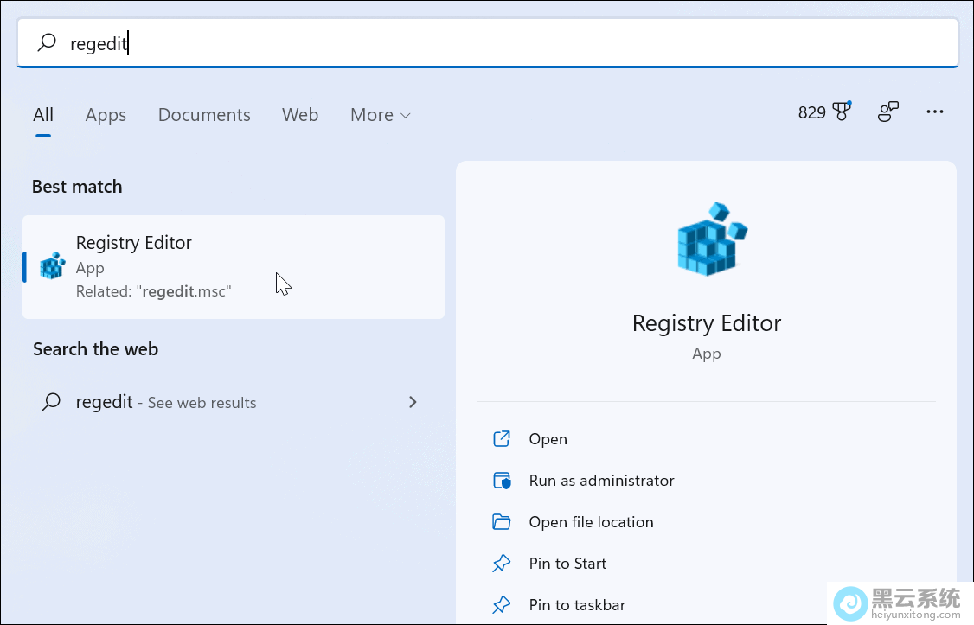Screen dimensions: 974x625
Task: Expand the More filter dropdown
Action: (380, 115)
